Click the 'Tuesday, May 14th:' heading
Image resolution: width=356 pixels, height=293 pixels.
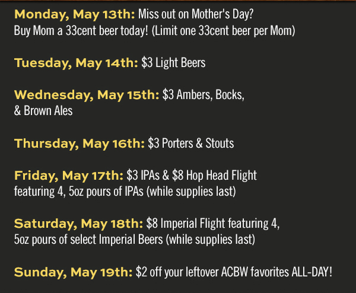pos(76,63)
